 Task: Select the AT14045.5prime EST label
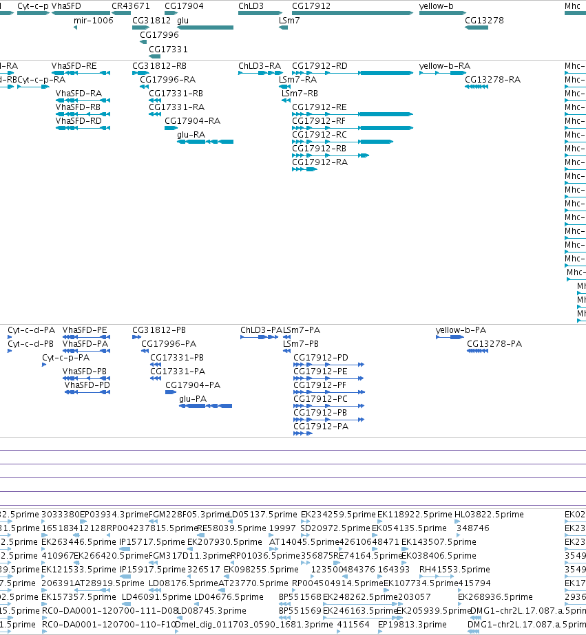(304, 542)
